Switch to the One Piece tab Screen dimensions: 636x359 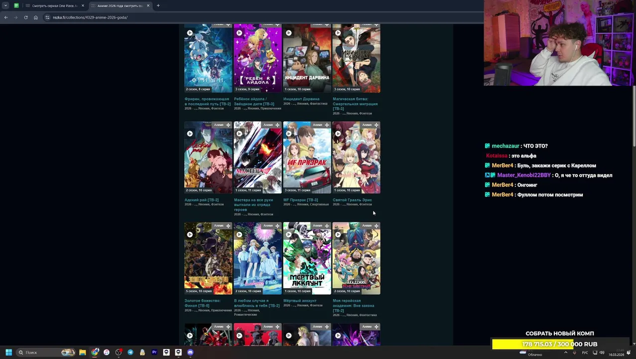coord(54,5)
